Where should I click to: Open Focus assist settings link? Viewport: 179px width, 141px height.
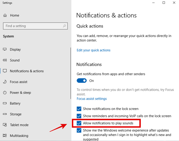pyautogui.click(x=92, y=99)
